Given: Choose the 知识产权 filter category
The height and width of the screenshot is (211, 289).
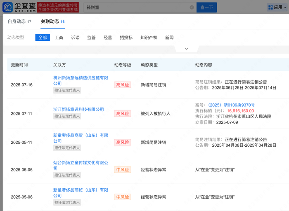Looking at the screenshot, I should (149, 38).
